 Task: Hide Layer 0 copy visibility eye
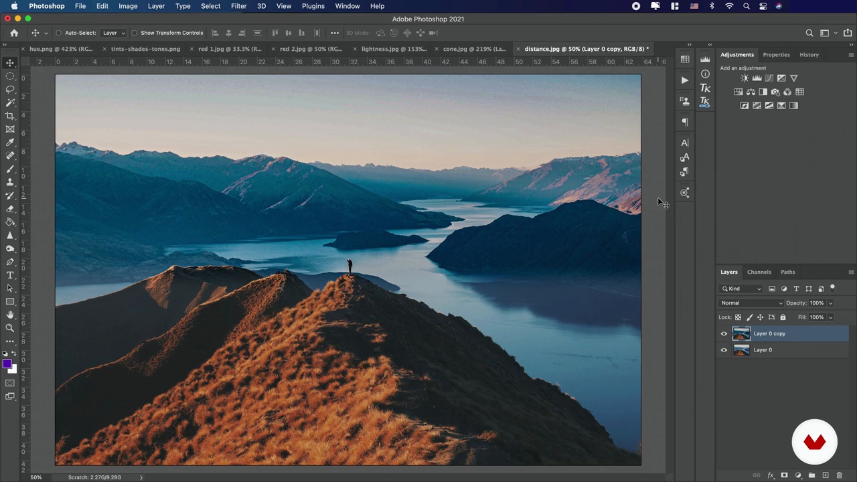[x=724, y=333]
